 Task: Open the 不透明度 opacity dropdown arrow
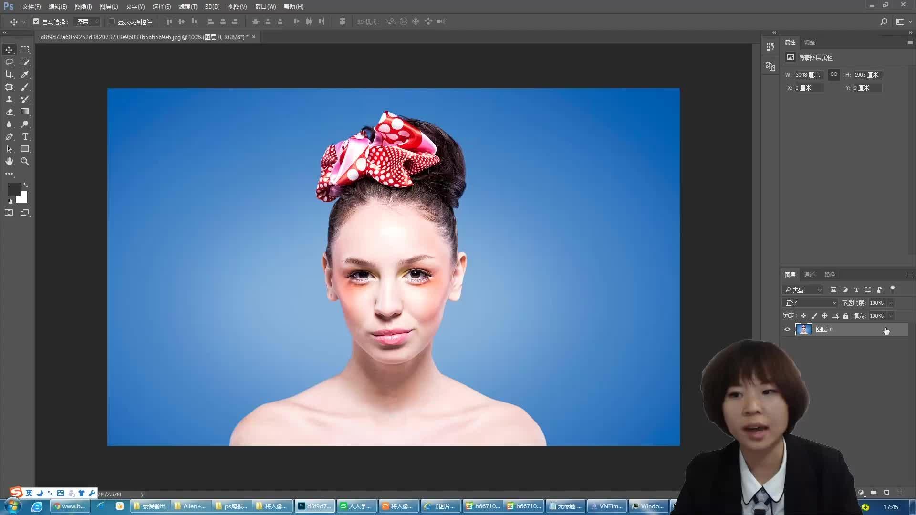(891, 303)
